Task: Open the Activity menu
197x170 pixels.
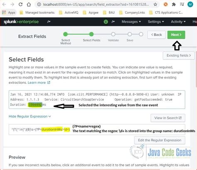Action: [x=178, y=22]
